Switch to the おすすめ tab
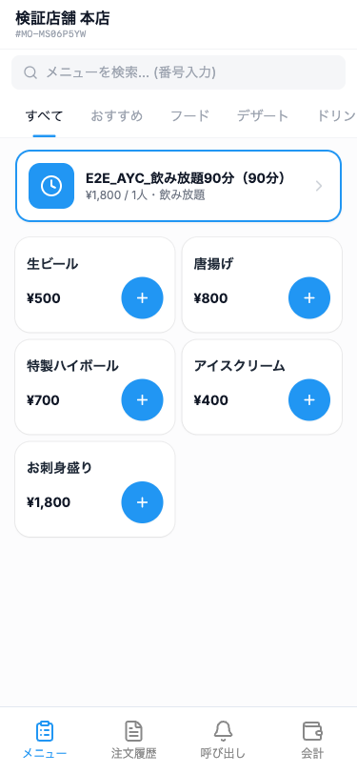This screenshot has width=357, height=774. [x=117, y=116]
